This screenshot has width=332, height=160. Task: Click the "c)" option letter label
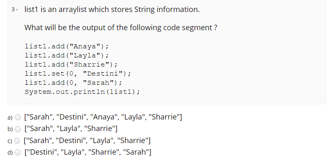pyautogui.click(x=10, y=141)
